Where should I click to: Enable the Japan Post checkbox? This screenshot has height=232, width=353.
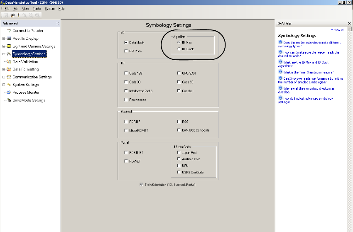[x=179, y=152]
